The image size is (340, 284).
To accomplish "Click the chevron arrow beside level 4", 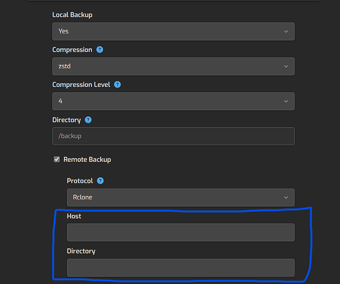I will [286, 101].
